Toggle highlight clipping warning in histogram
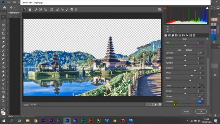This screenshot has height=124, width=220. (x=207, y=8)
